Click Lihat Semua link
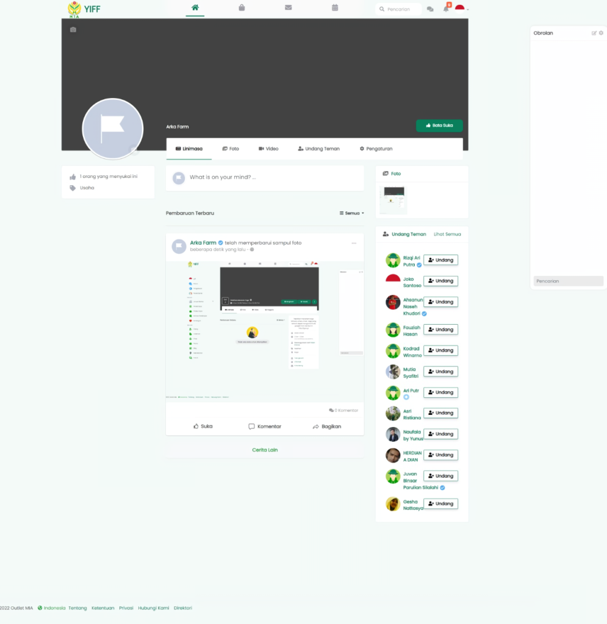Viewport: 607px width, 624px height. [447, 235]
